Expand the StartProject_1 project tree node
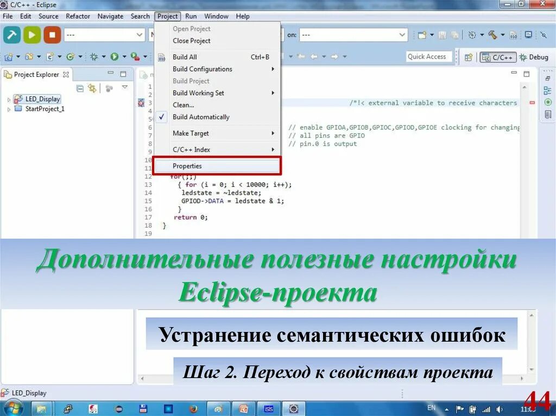This screenshot has width=556, height=416. tap(9, 110)
